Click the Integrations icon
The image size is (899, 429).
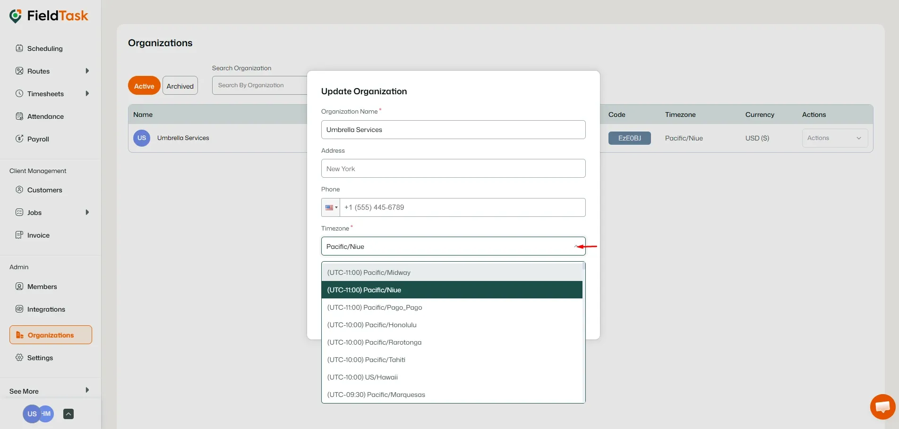tap(19, 309)
